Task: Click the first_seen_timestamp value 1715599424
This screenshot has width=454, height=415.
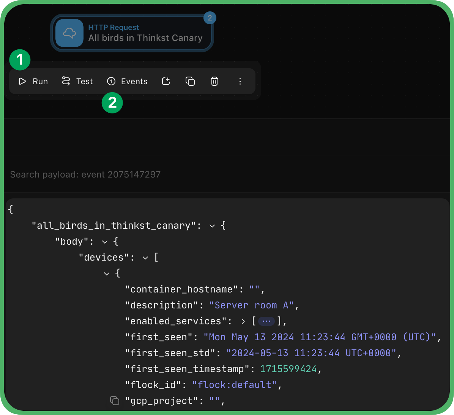Action: coord(288,369)
